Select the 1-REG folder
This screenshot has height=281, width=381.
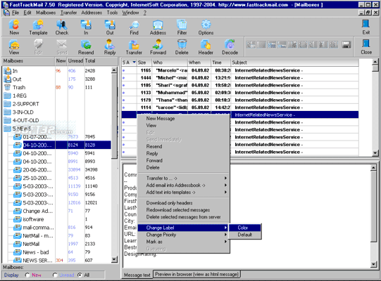[20, 96]
